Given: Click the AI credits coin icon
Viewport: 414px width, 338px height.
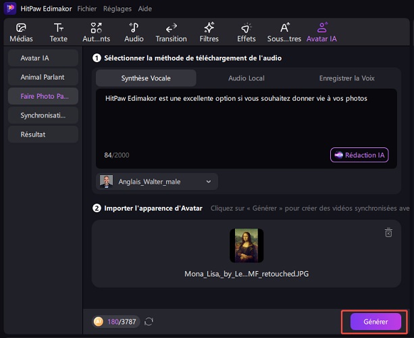Looking at the screenshot, I should click(x=99, y=322).
